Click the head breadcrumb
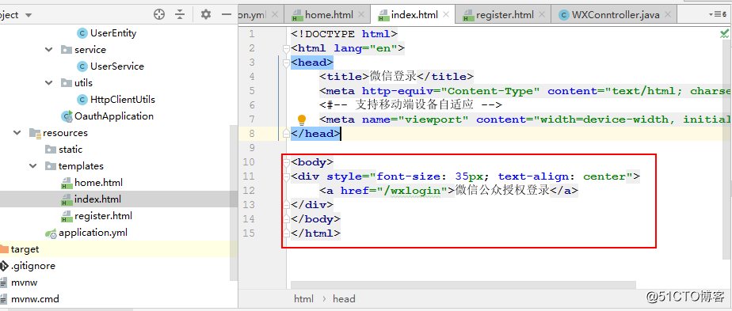This screenshot has width=732, height=311. coord(344,299)
